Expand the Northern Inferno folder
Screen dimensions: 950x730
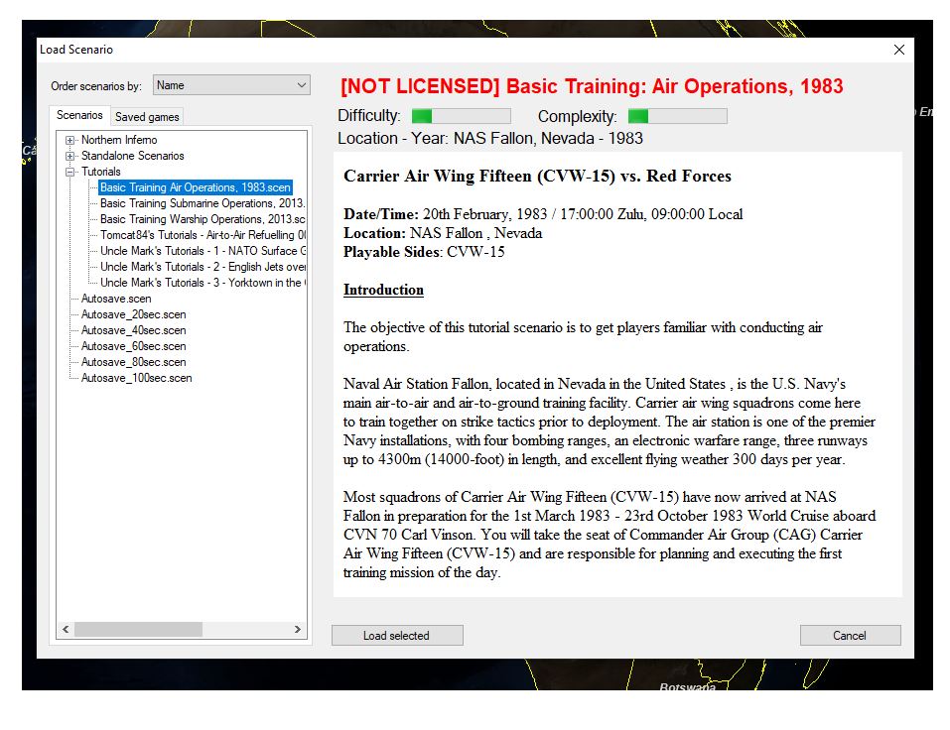point(70,140)
